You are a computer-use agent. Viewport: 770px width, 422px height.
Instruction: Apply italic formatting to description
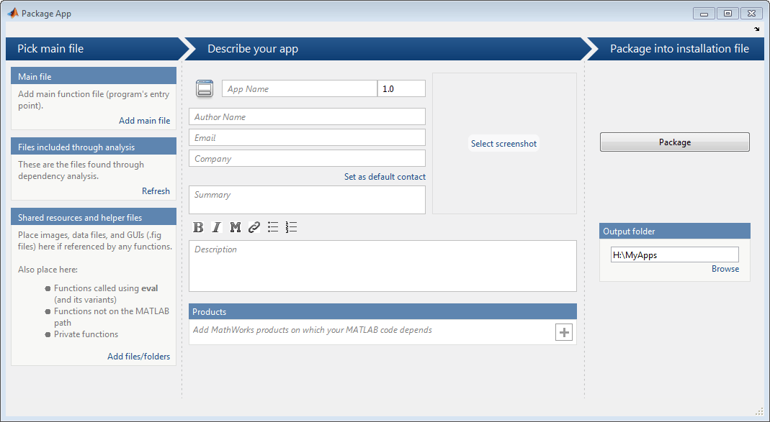point(217,227)
